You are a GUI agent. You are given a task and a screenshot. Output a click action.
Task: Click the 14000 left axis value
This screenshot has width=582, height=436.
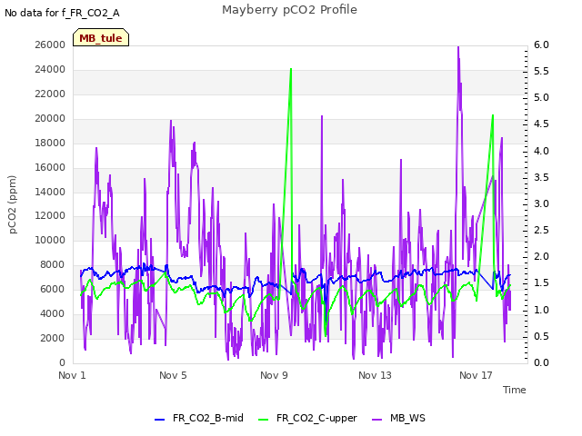click(50, 192)
